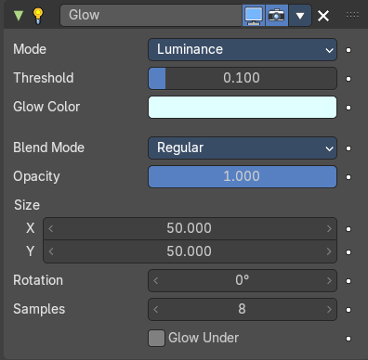Screen dimensions: 368x360
Task: Animate Rotation keyframe dot
Action: (x=348, y=281)
